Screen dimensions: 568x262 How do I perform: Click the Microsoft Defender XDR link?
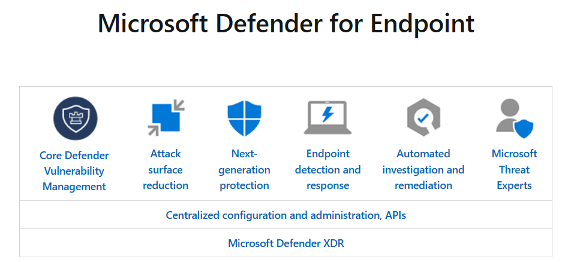pyautogui.click(x=285, y=243)
